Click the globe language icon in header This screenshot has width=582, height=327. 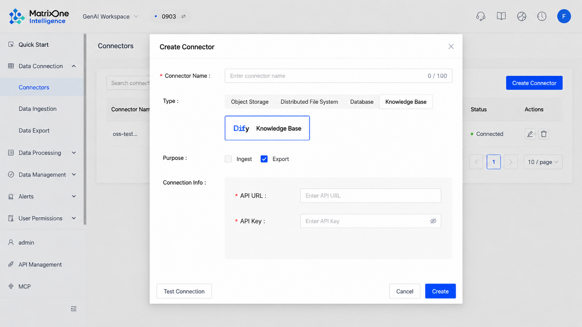tap(521, 16)
